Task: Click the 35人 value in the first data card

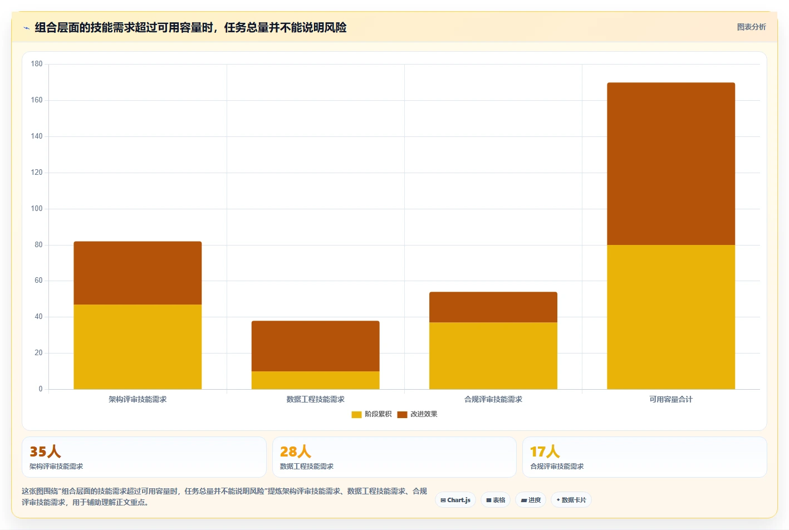Action: 45,452
